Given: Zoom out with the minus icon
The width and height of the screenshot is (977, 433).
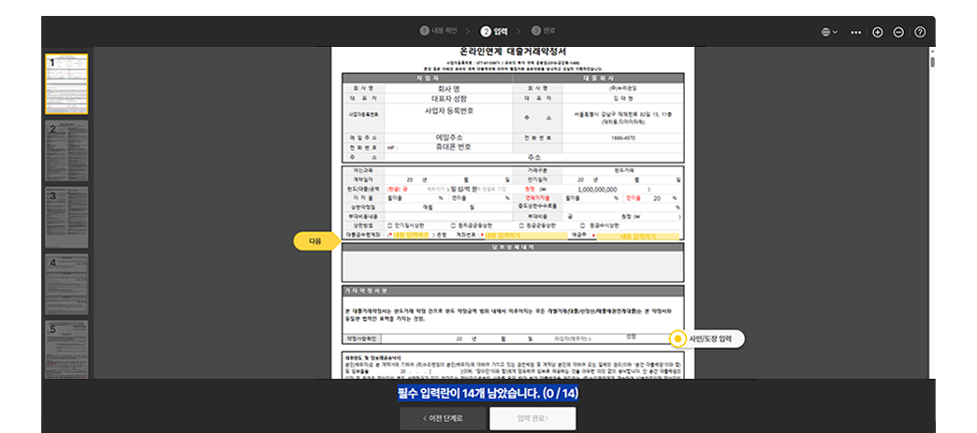Looking at the screenshot, I should [898, 33].
